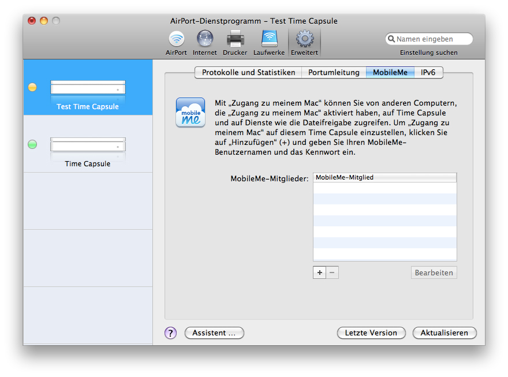508x377 pixels.
Task: Select the Time Capsule device in sidebar
Action: 88,144
